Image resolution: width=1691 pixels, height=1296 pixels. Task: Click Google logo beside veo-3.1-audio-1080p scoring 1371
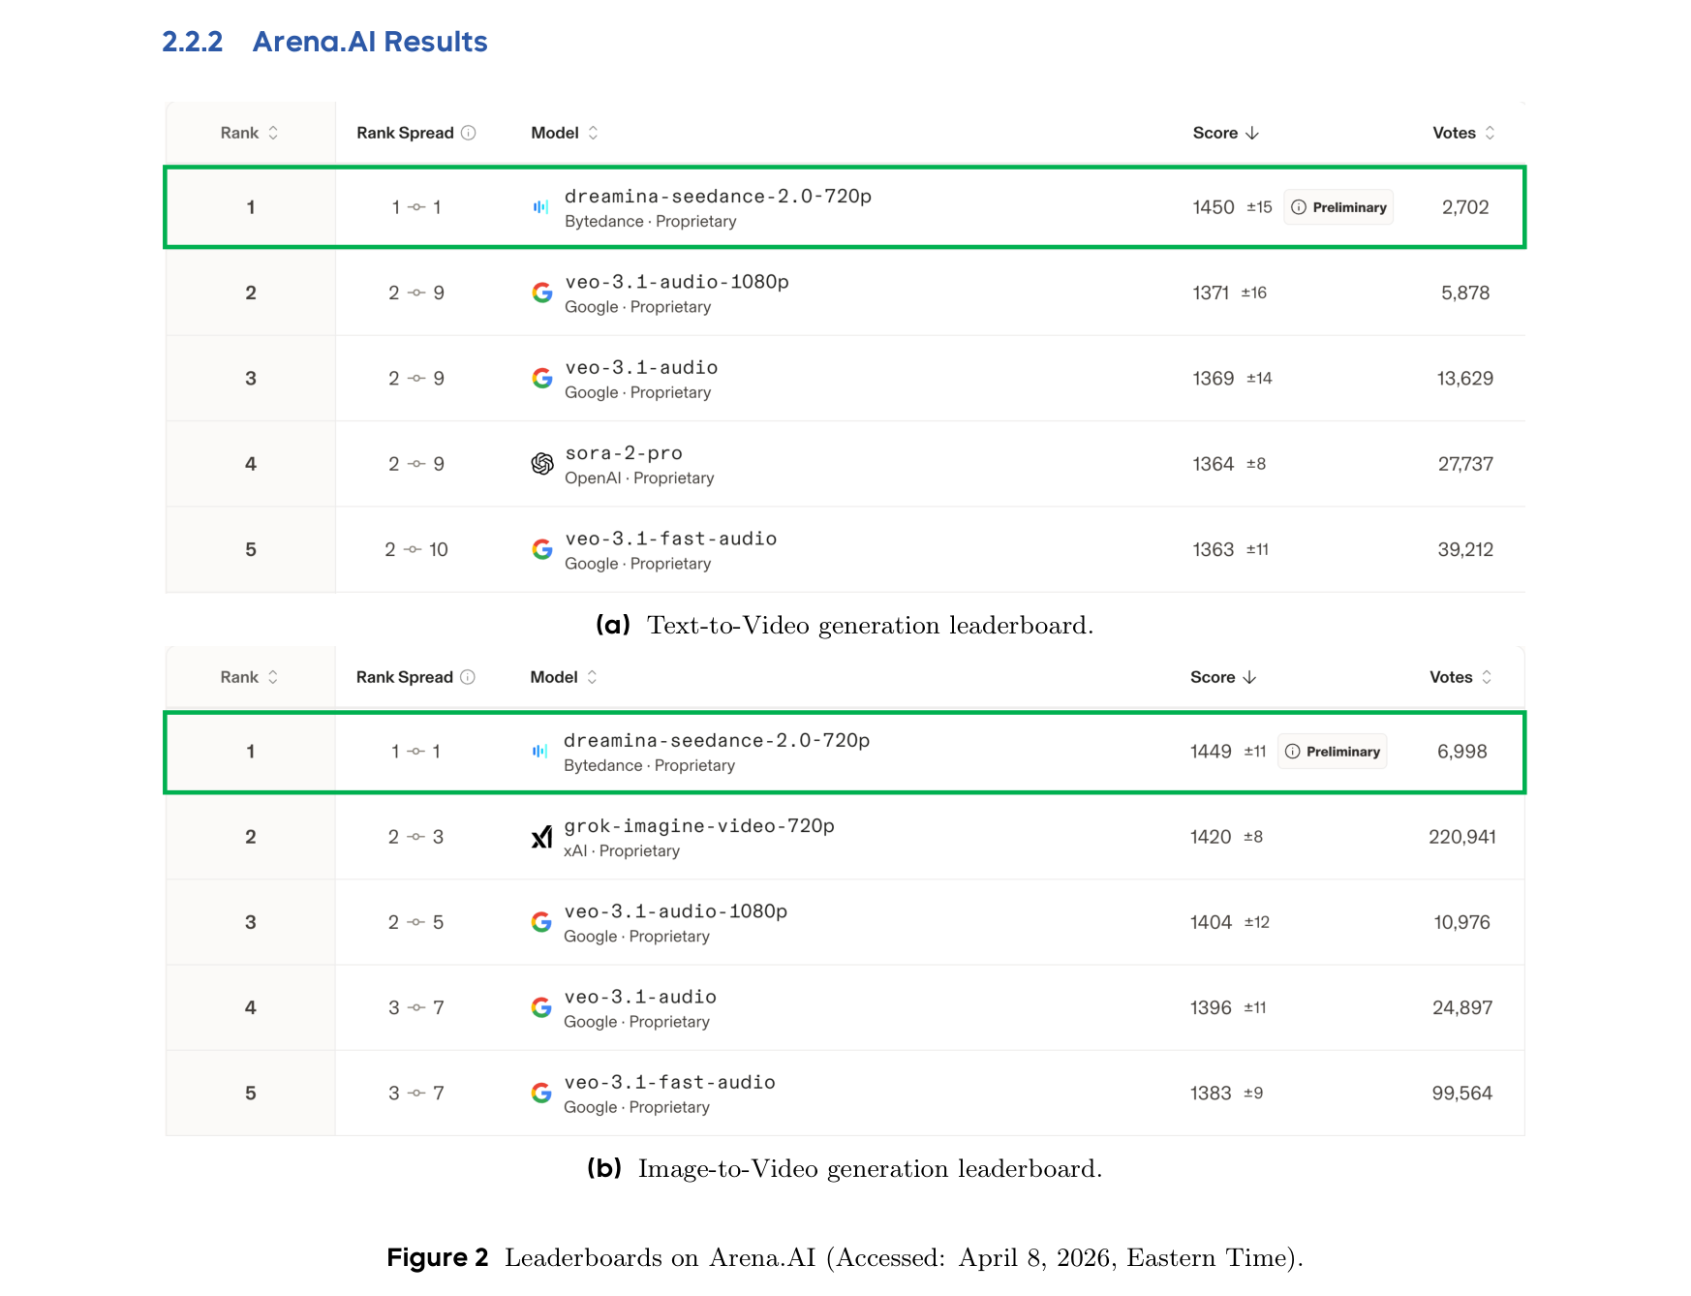542,293
